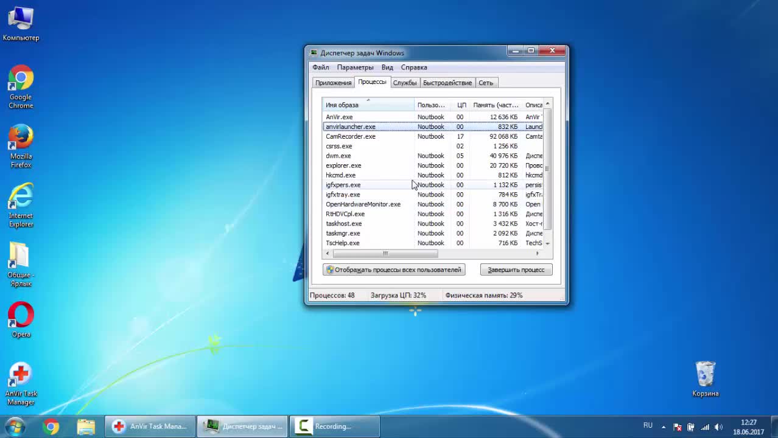Open network signal tray icon
This screenshot has width=778, height=438.
pos(705,427)
